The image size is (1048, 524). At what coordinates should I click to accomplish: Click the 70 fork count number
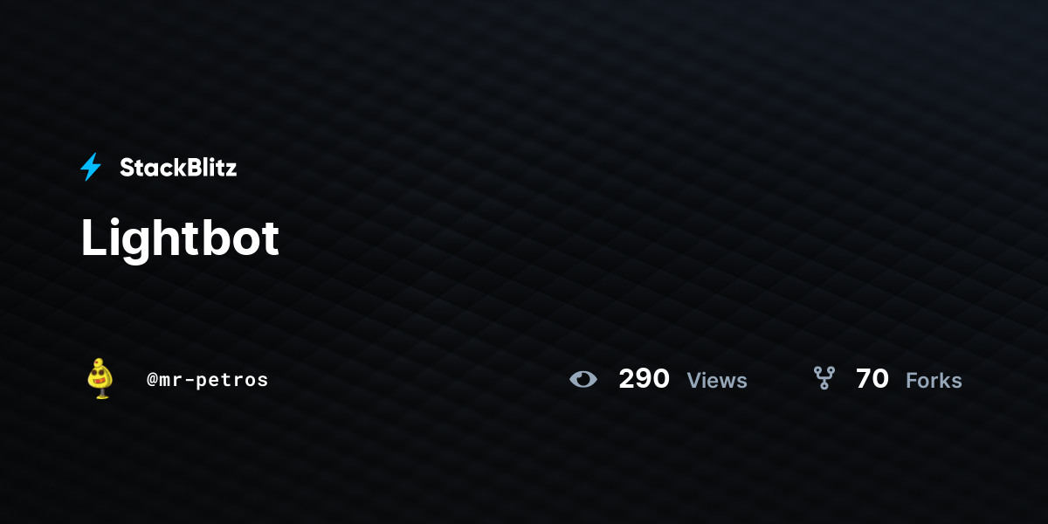pyautogui.click(x=872, y=379)
